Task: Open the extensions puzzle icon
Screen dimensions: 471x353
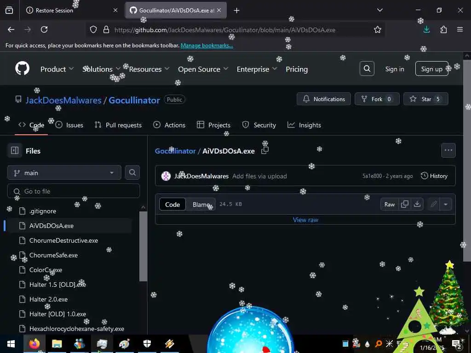Action: coord(443,29)
